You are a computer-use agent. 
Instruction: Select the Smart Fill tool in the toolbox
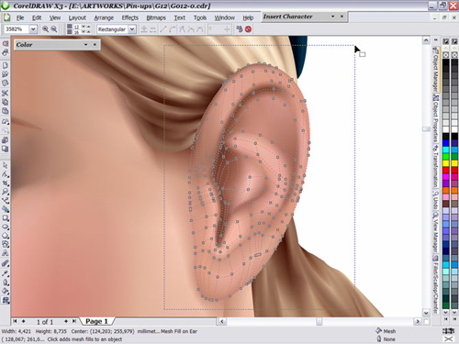pyautogui.click(x=6, y=209)
